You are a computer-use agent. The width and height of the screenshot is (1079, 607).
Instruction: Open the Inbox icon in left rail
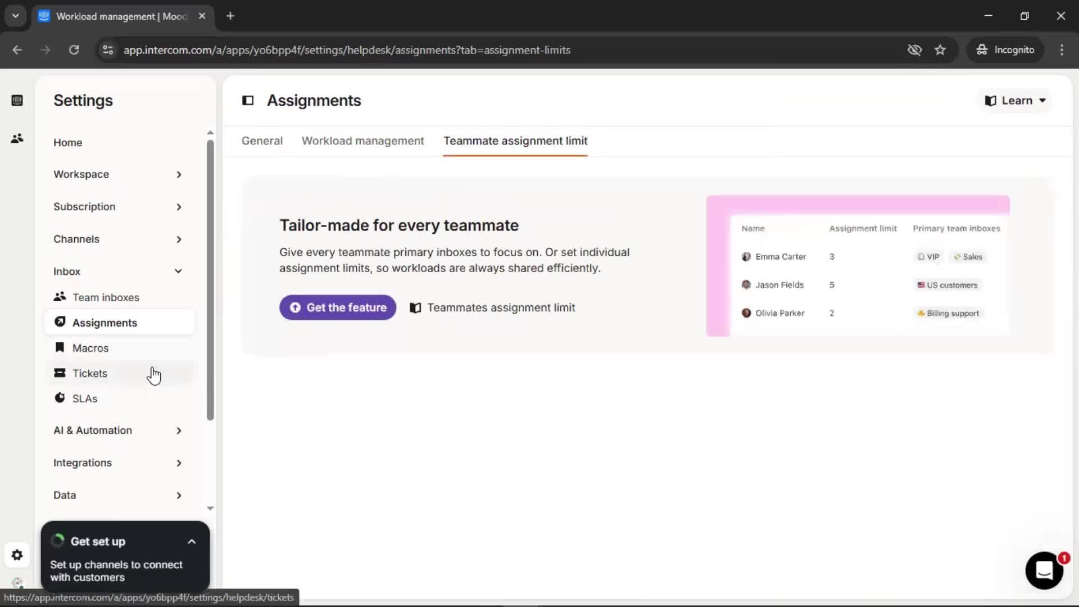pos(17,101)
